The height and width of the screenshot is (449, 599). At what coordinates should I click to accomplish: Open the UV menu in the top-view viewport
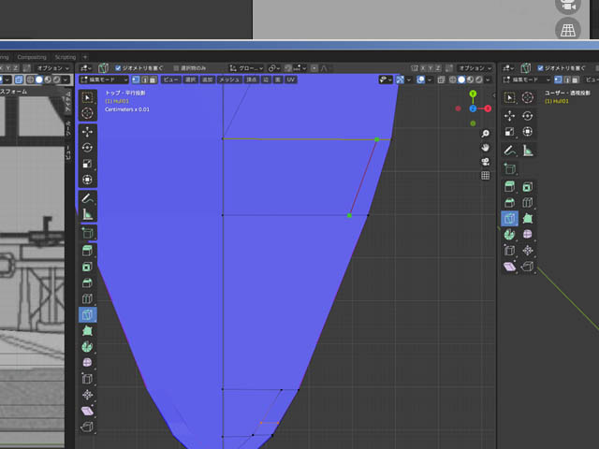pos(291,80)
